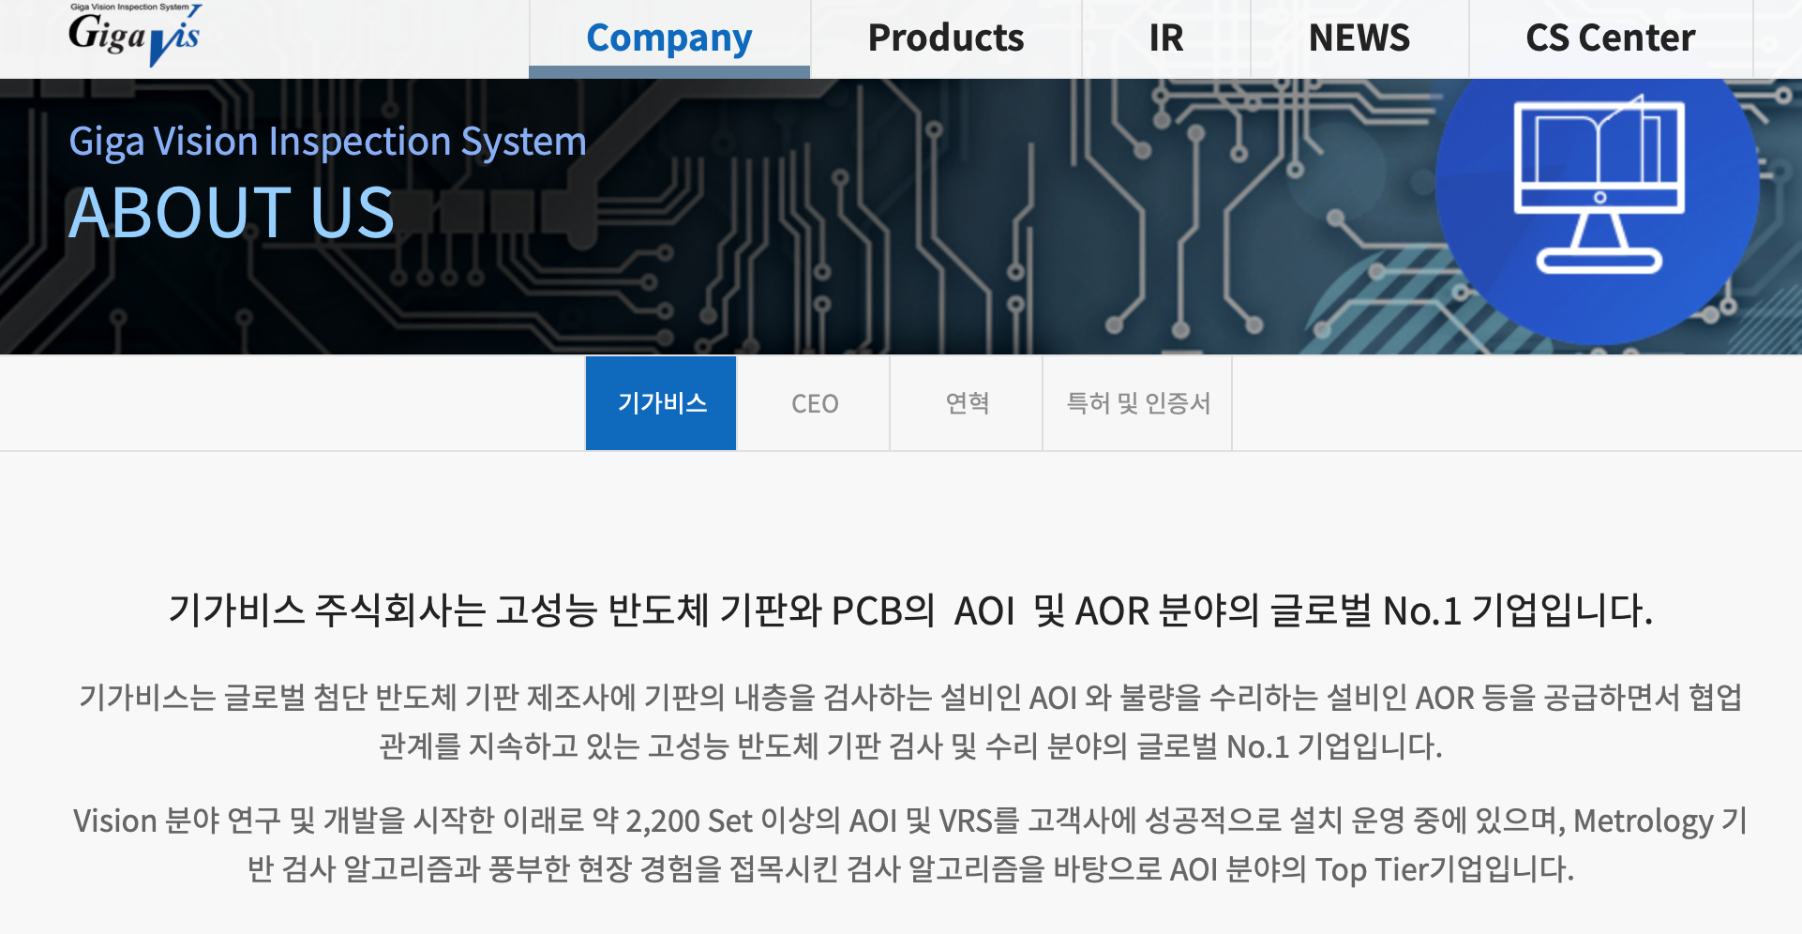This screenshot has height=934, width=1802.
Task: Switch to the 특허 및 인증서 tab
Action: (x=1138, y=403)
